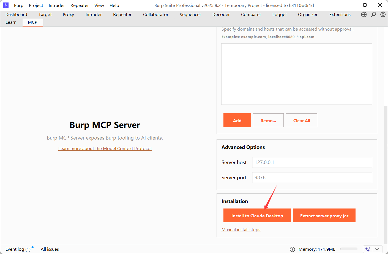
Task: Click the Burp Suite logo icon
Action: (6, 5)
